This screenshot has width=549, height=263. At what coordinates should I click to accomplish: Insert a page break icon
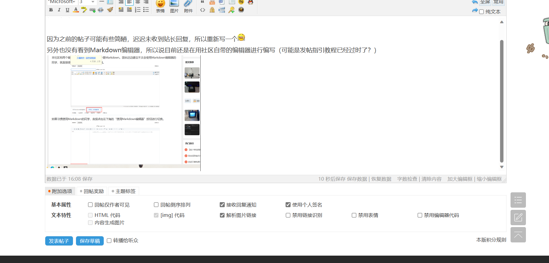coord(222,10)
